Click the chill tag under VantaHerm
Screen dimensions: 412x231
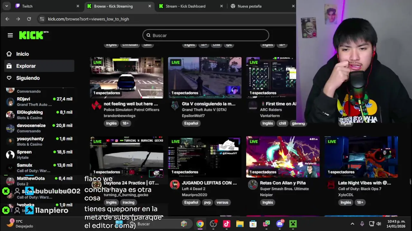(x=282, y=123)
